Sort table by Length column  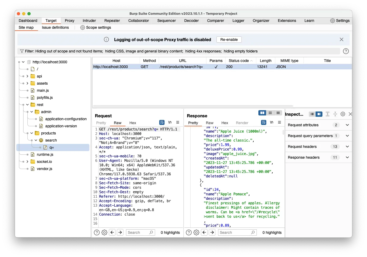coord(265,61)
